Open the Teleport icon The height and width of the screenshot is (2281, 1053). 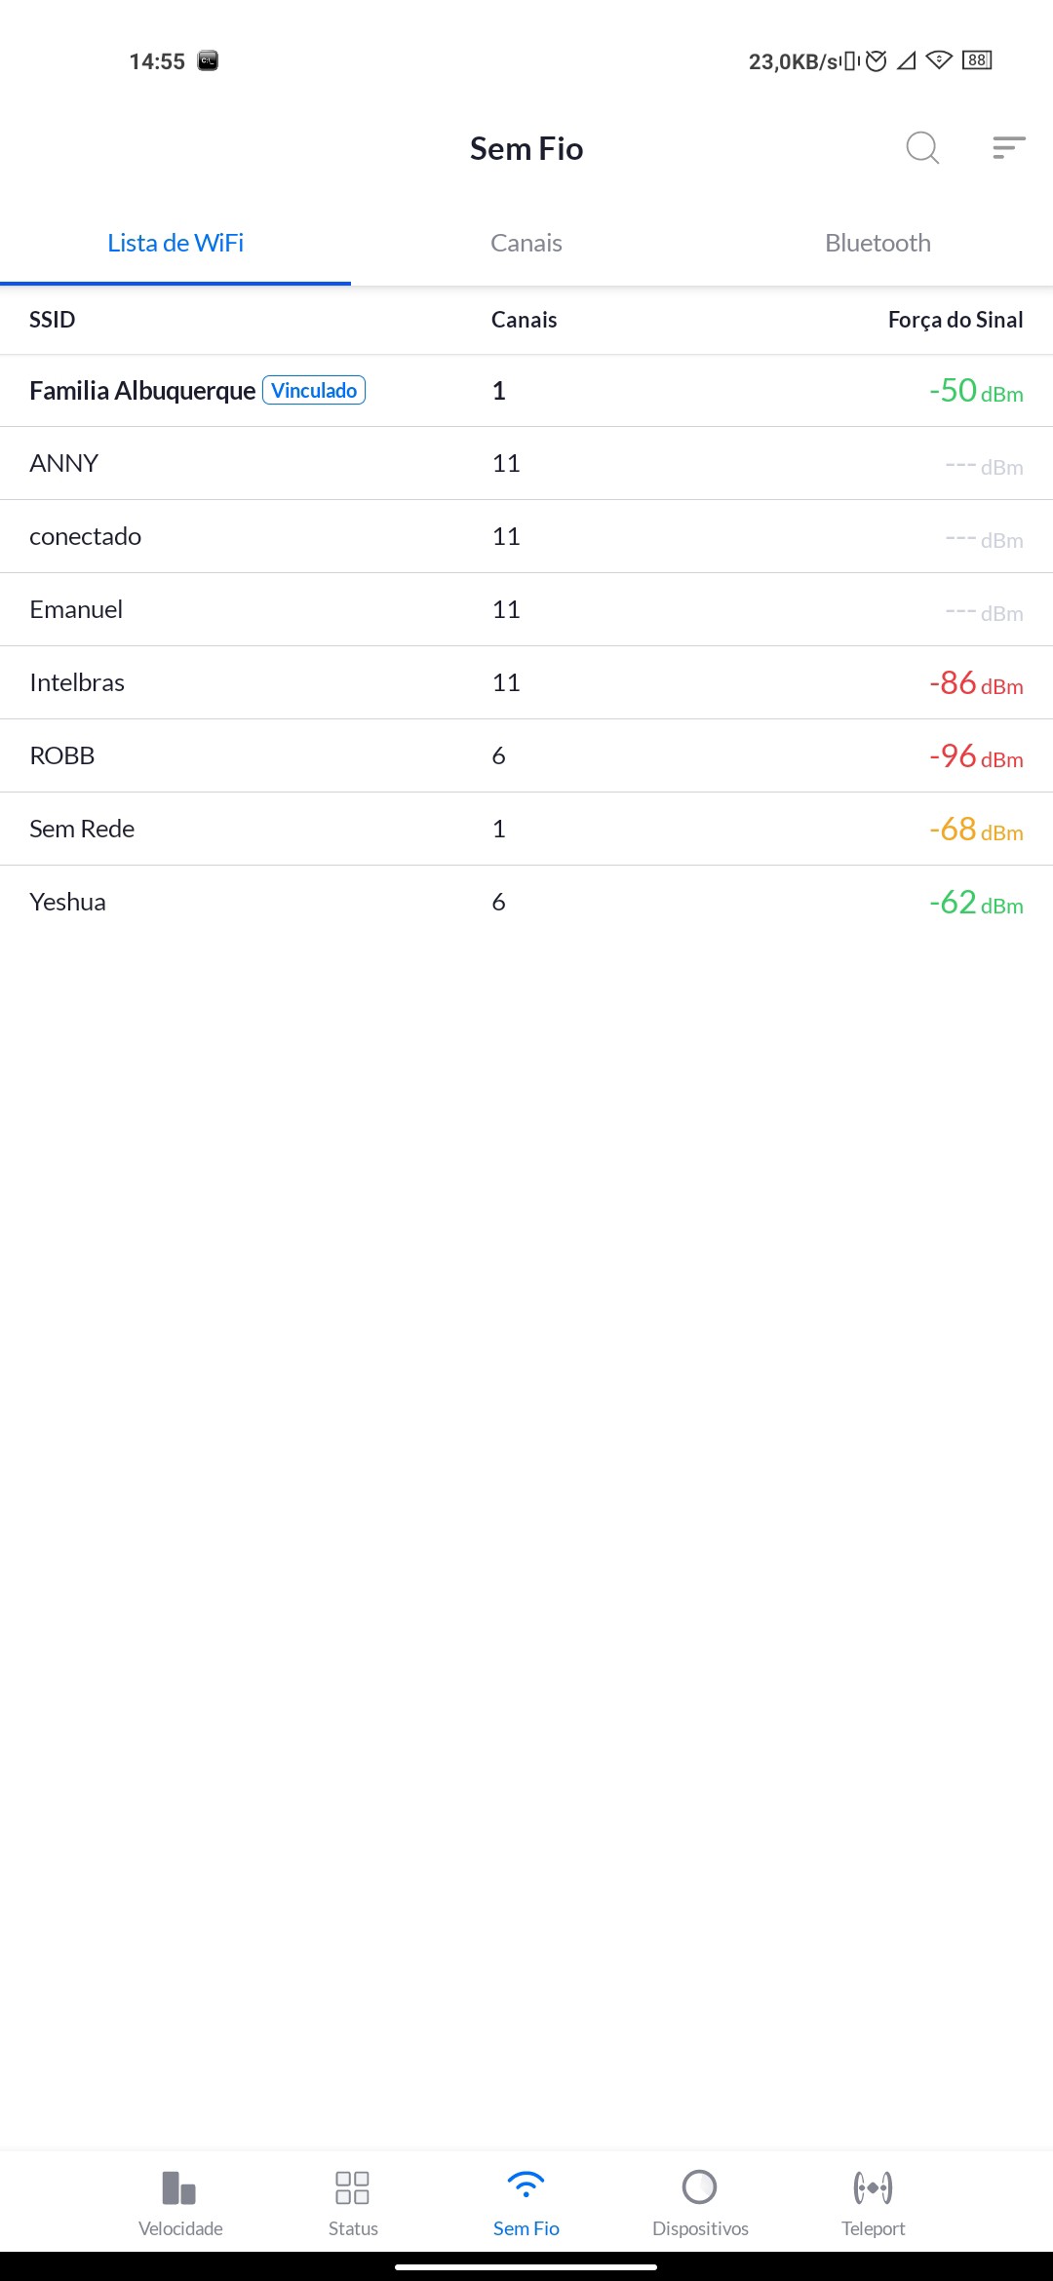[873, 2188]
